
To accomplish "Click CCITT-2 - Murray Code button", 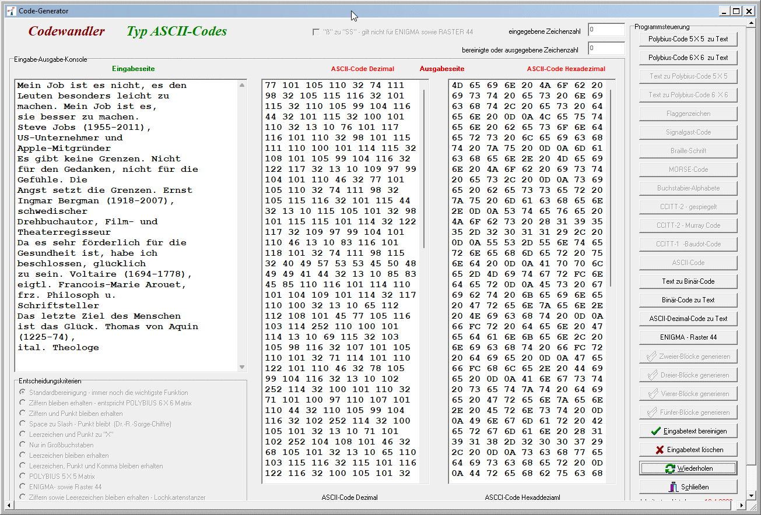I will tap(688, 225).
